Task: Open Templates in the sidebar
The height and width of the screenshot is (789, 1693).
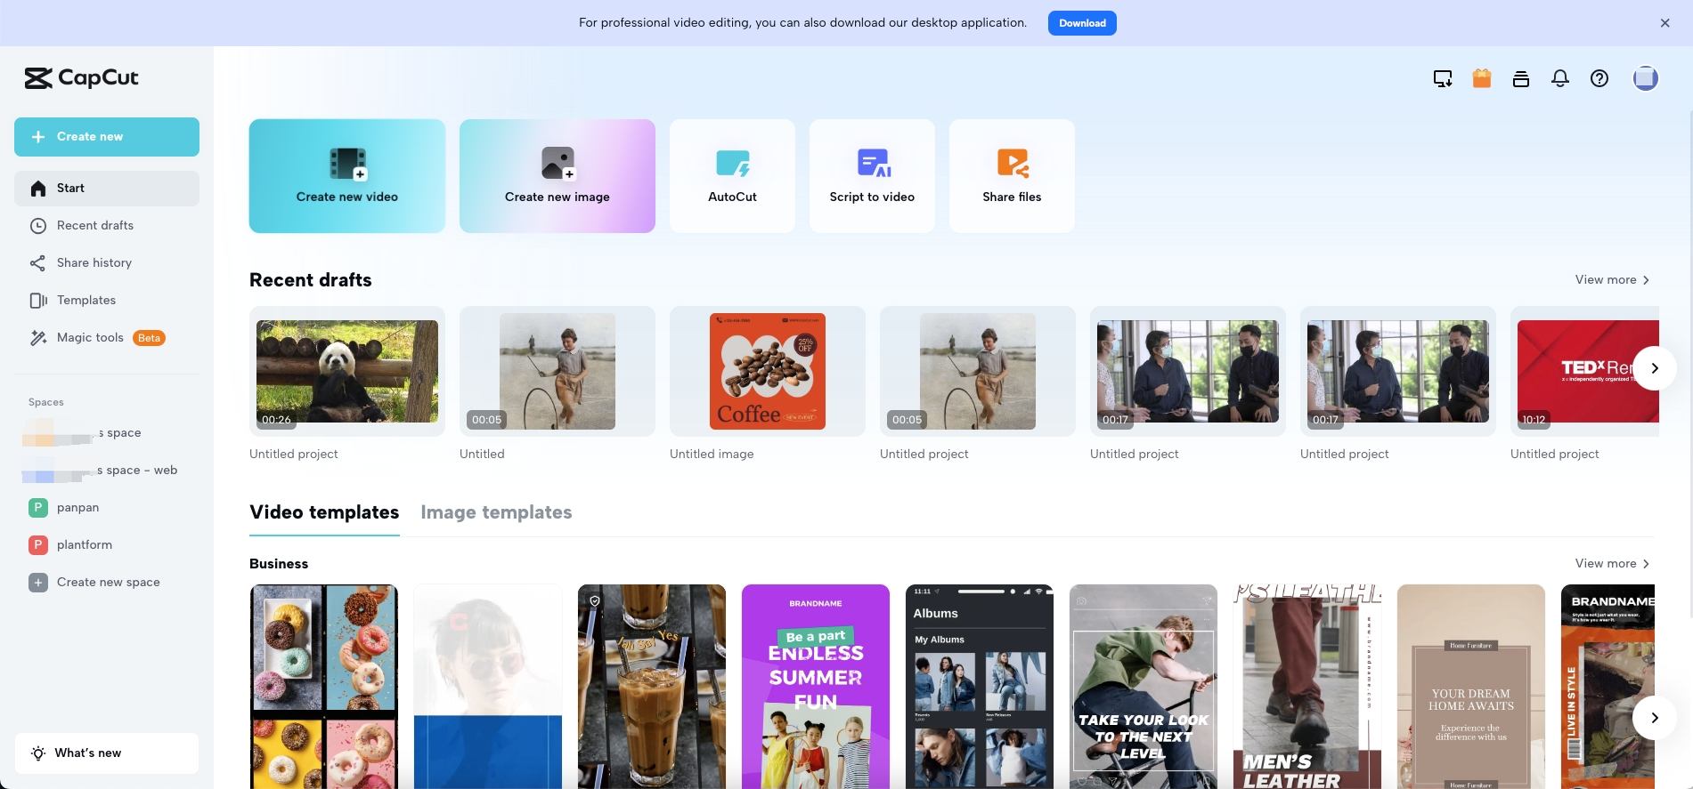Action: (107, 301)
